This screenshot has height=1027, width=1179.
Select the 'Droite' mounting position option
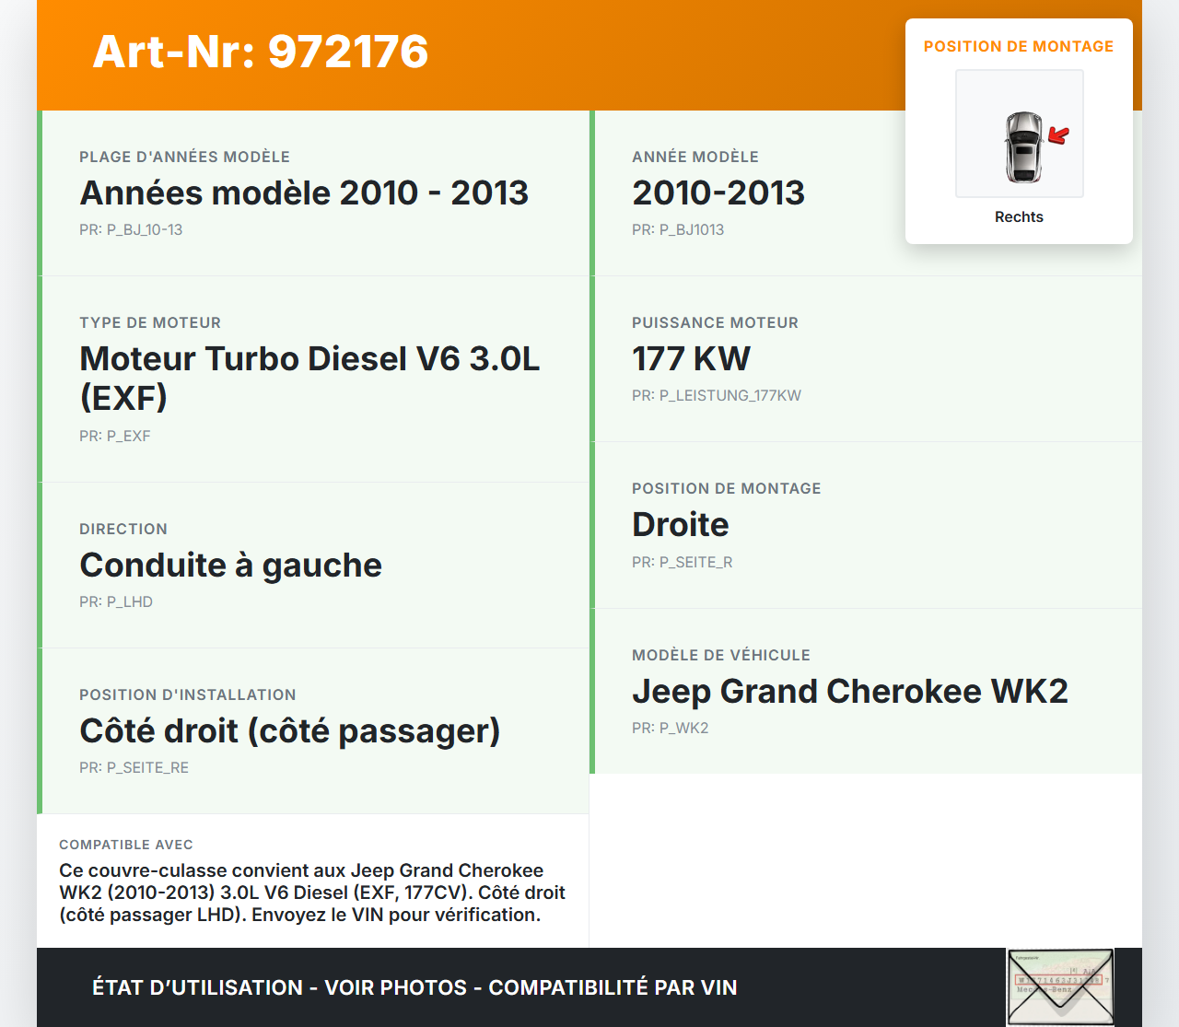coord(680,524)
